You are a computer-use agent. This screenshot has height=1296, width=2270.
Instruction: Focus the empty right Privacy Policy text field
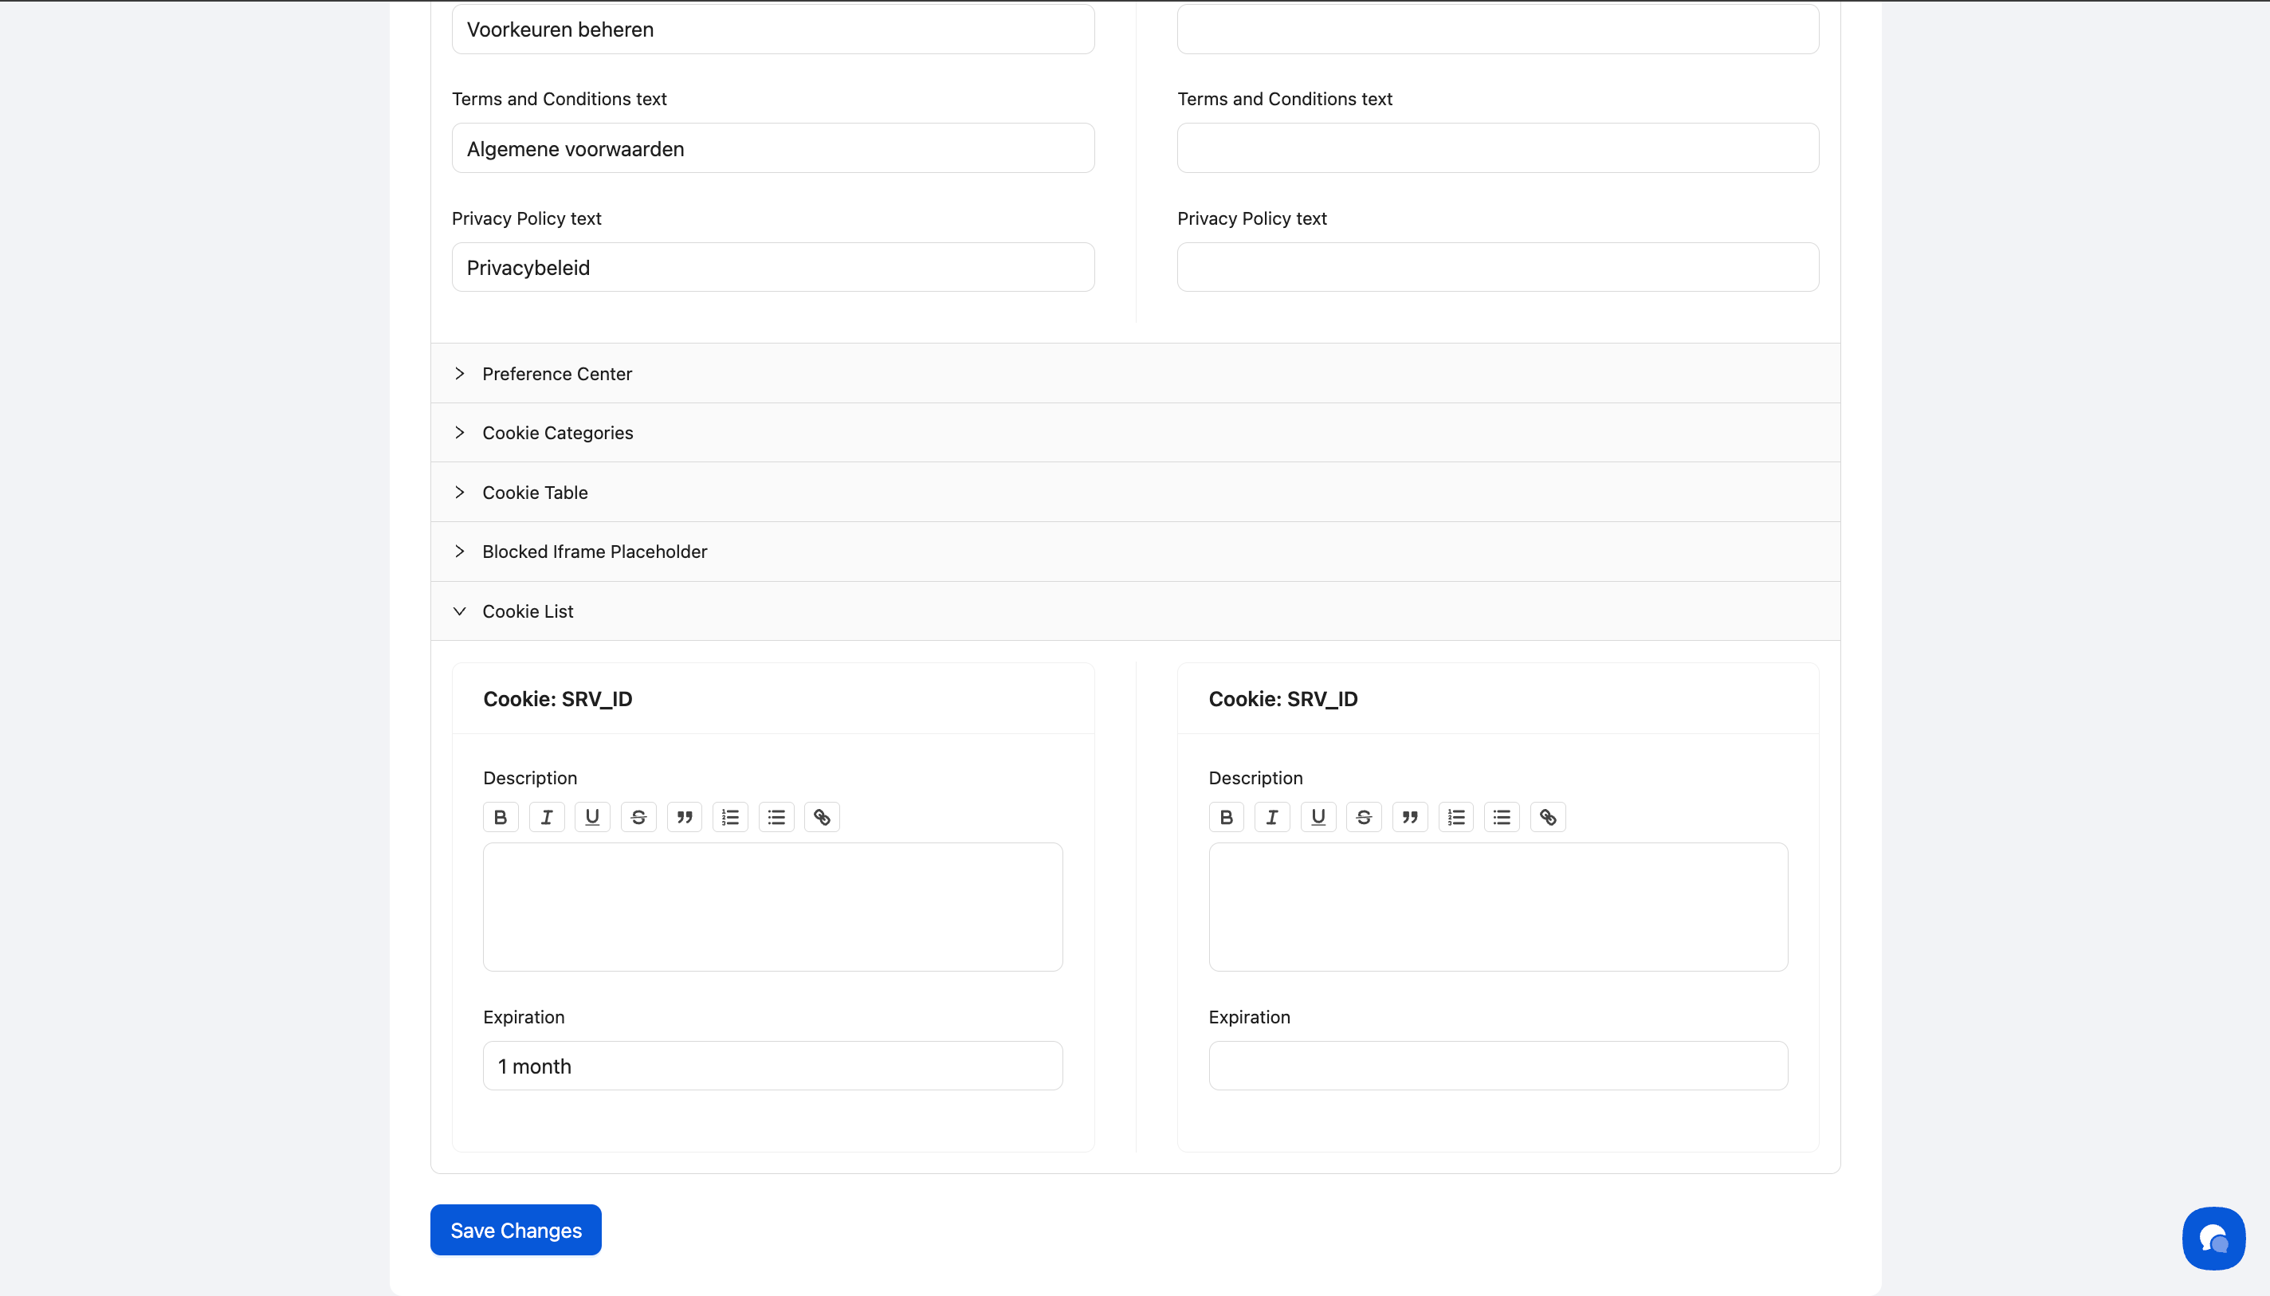(1498, 267)
